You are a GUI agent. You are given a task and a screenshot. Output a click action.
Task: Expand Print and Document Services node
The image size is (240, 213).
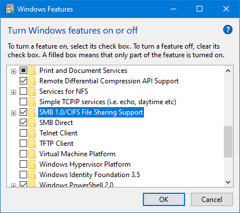(13, 72)
